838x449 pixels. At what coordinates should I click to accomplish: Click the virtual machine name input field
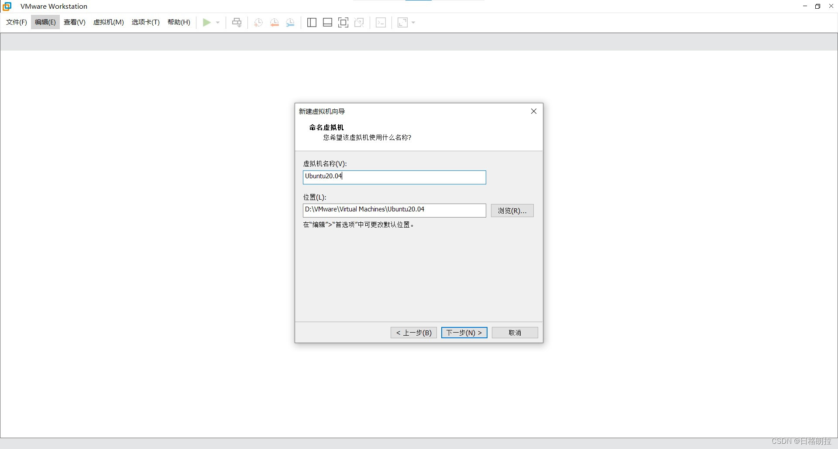point(395,177)
